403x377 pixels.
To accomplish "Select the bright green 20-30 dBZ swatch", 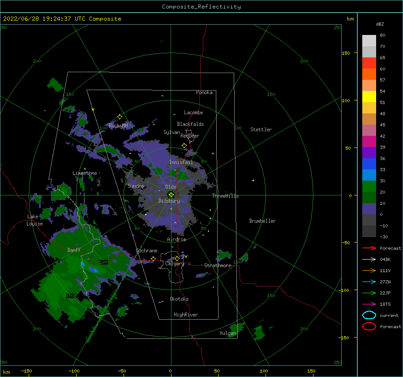I will [369, 186].
